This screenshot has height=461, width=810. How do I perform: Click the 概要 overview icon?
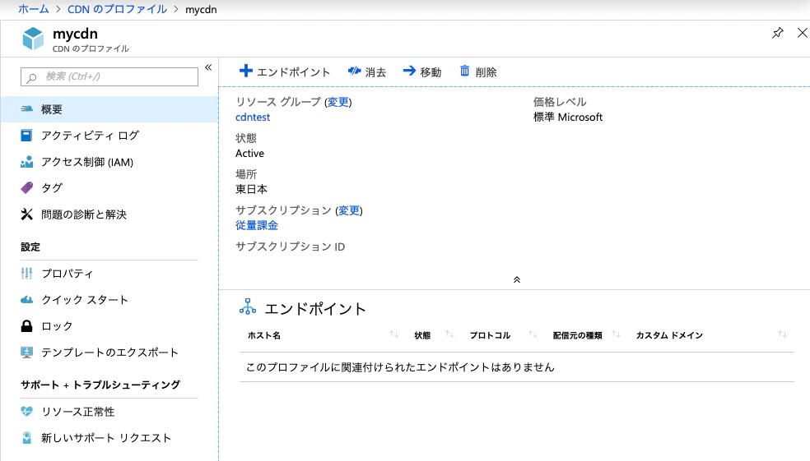click(x=26, y=109)
